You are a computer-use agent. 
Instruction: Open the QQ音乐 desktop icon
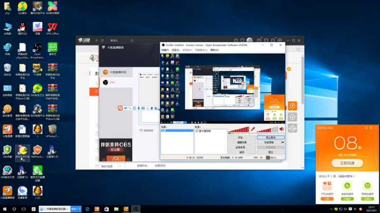click(x=22, y=8)
